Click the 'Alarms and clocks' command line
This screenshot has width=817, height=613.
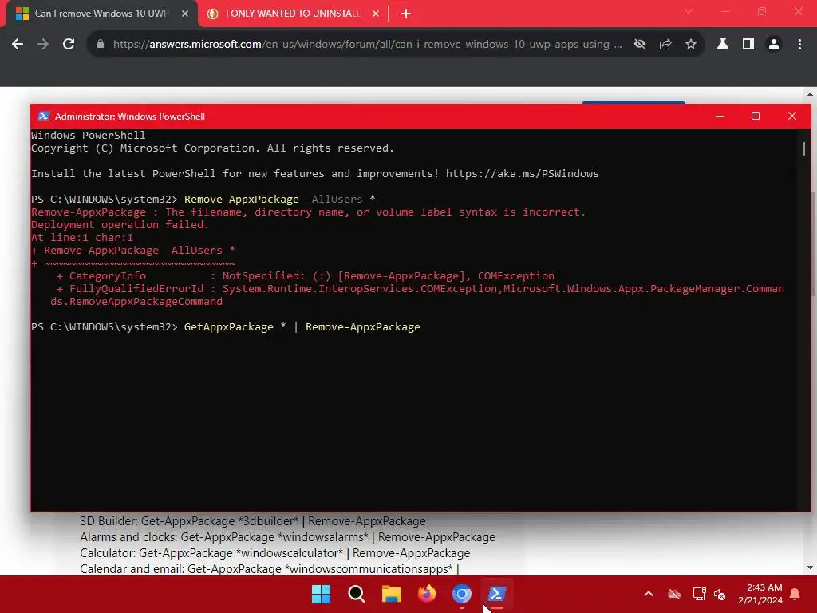pyautogui.click(x=287, y=537)
